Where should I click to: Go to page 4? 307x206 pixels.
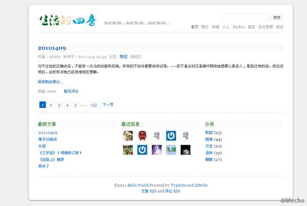(x=67, y=105)
